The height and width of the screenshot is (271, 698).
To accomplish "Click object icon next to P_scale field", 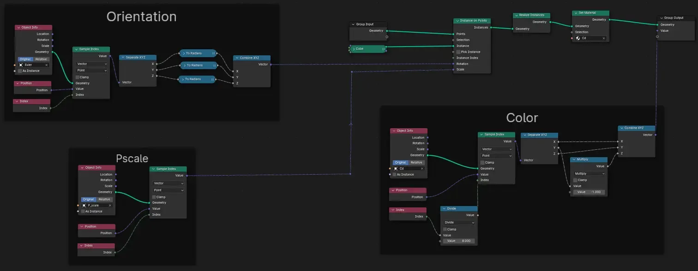I will click(84, 205).
